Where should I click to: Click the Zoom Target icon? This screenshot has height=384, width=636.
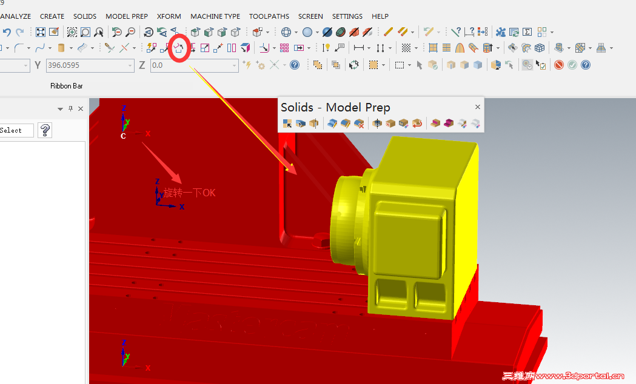click(x=85, y=32)
